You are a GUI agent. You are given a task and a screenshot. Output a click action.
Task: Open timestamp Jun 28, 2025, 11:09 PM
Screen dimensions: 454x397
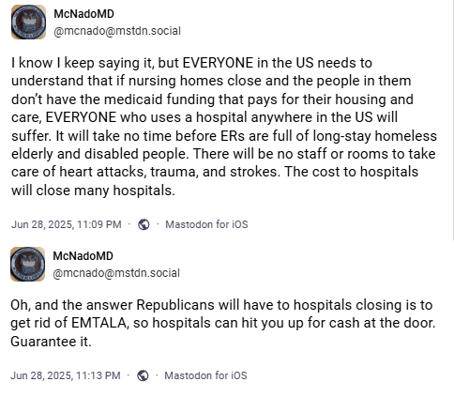coord(67,224)
